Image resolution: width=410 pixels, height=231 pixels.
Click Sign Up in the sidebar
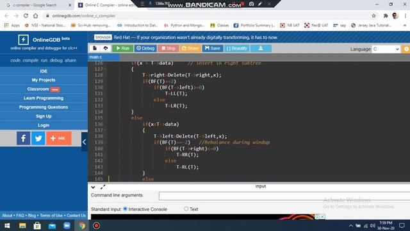pos(44,116)
